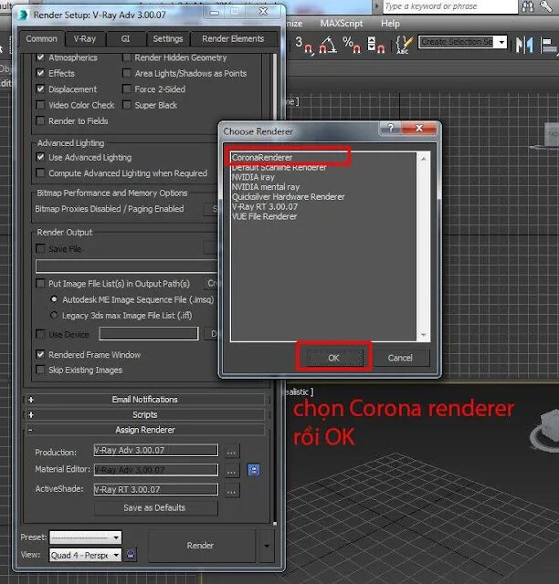Image resolution: width=559 pixels, height=584 pixels.
Task: Check Skip Existing Images
Action: coord(41,370)
